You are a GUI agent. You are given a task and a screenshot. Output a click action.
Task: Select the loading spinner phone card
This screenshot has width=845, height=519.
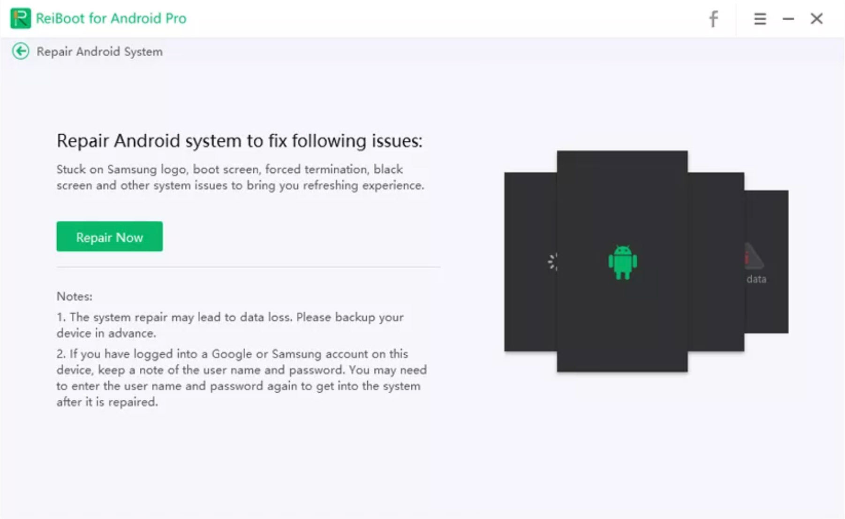pos(530,261)
